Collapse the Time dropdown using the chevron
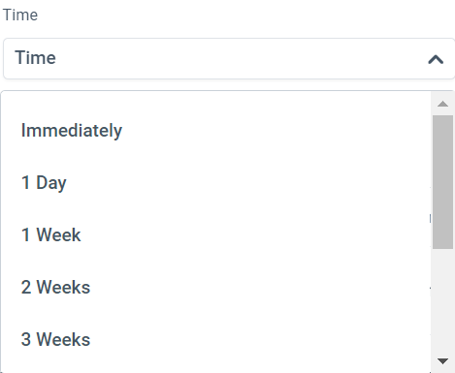 (x=436, y=59)
